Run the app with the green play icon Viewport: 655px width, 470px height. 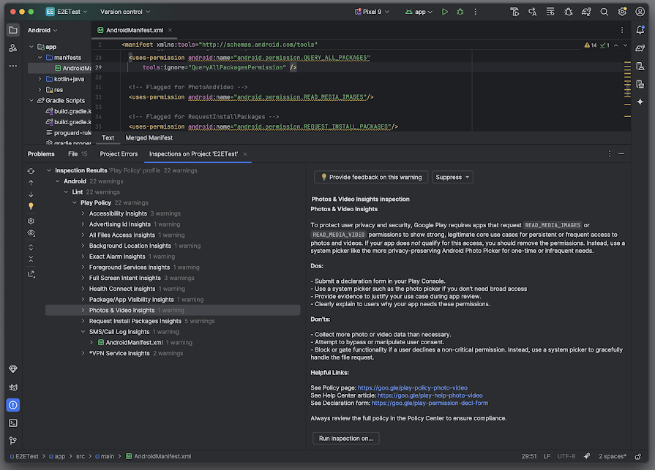click(444, 12)
